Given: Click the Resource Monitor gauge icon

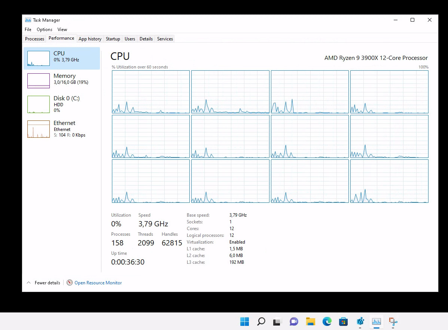Looking at the screenshot, I should click(x=70, y=282).
